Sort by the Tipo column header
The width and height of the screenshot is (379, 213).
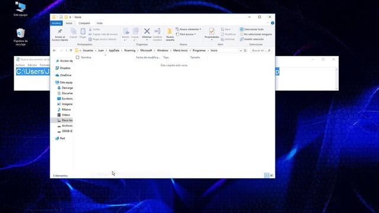[x=166, y=57]
